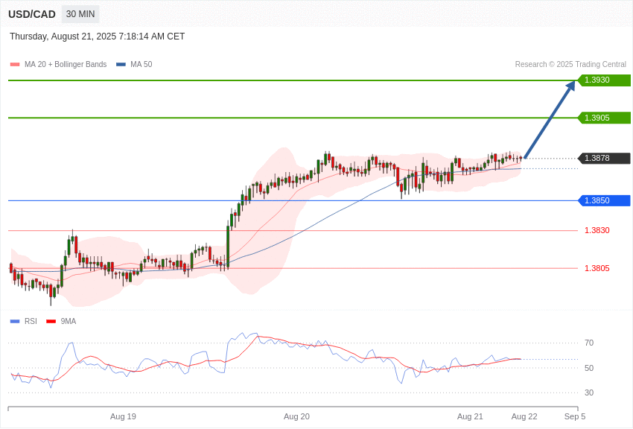Viewport: 633px width, 429px height.
Task: Click the Aug 20 date axis label
Action: (x=296, y=416)
